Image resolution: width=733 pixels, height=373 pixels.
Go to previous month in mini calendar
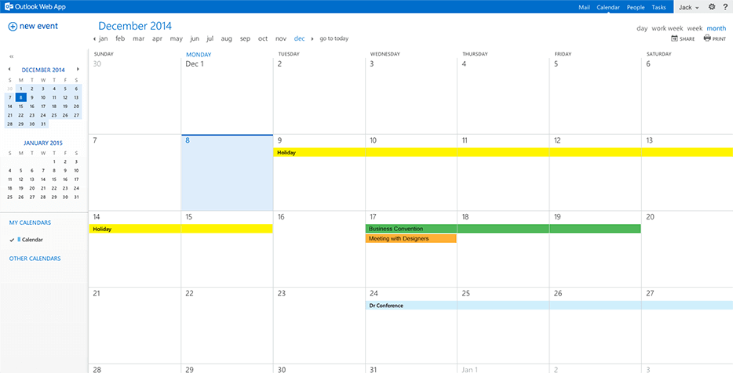pyautogui.click(x=10, y=69)
